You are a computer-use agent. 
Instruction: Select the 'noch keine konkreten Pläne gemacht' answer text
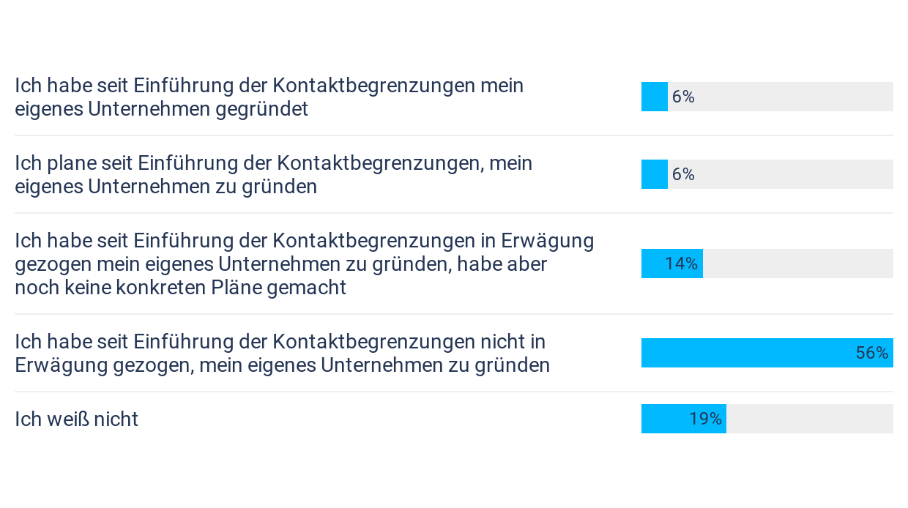coord(180,288)
